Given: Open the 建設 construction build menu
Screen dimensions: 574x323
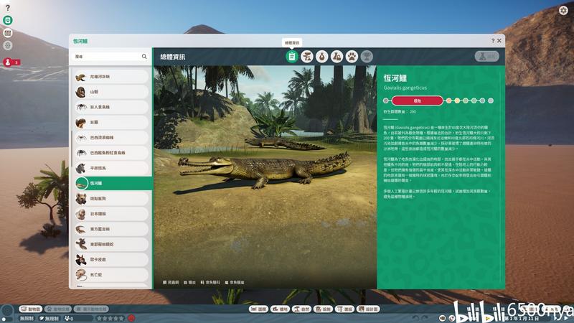Looking at the screenshot, I should [x=344, y=309].
